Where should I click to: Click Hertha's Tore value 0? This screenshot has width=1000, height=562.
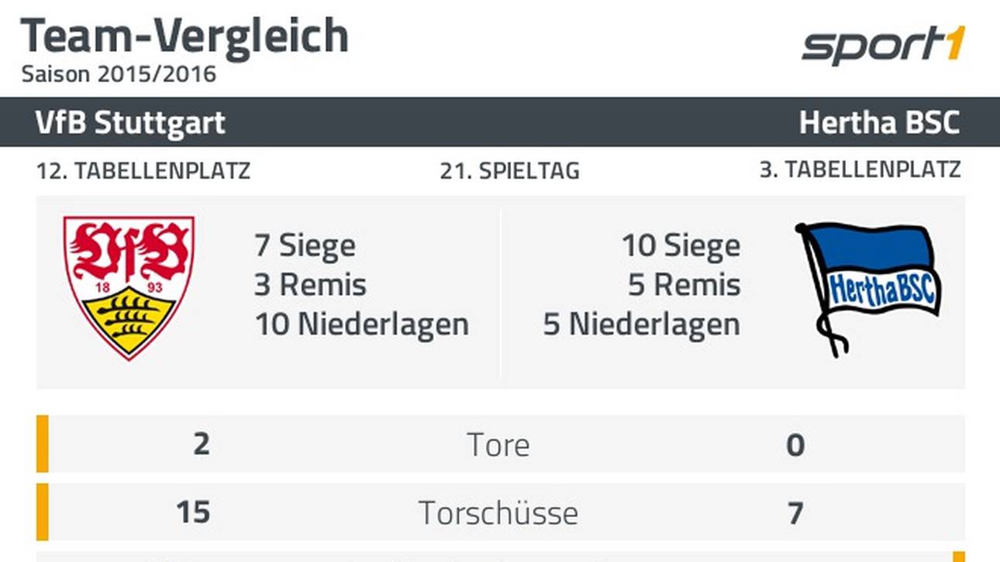coord(795,445)
